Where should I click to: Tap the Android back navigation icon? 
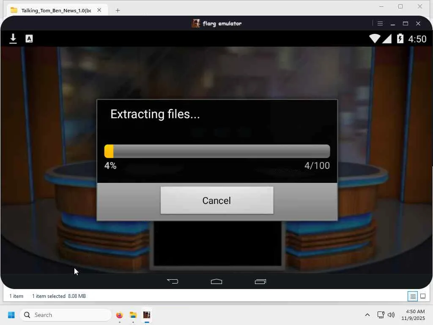tap(173, 281)
